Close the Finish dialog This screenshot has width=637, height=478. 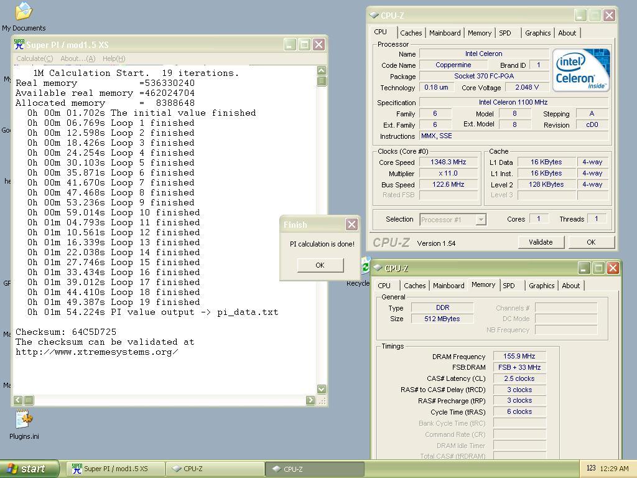[351, 224]
